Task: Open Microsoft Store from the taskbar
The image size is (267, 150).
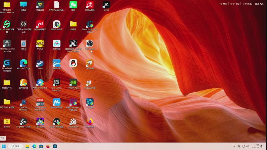Action: click(x=41, y=146)
